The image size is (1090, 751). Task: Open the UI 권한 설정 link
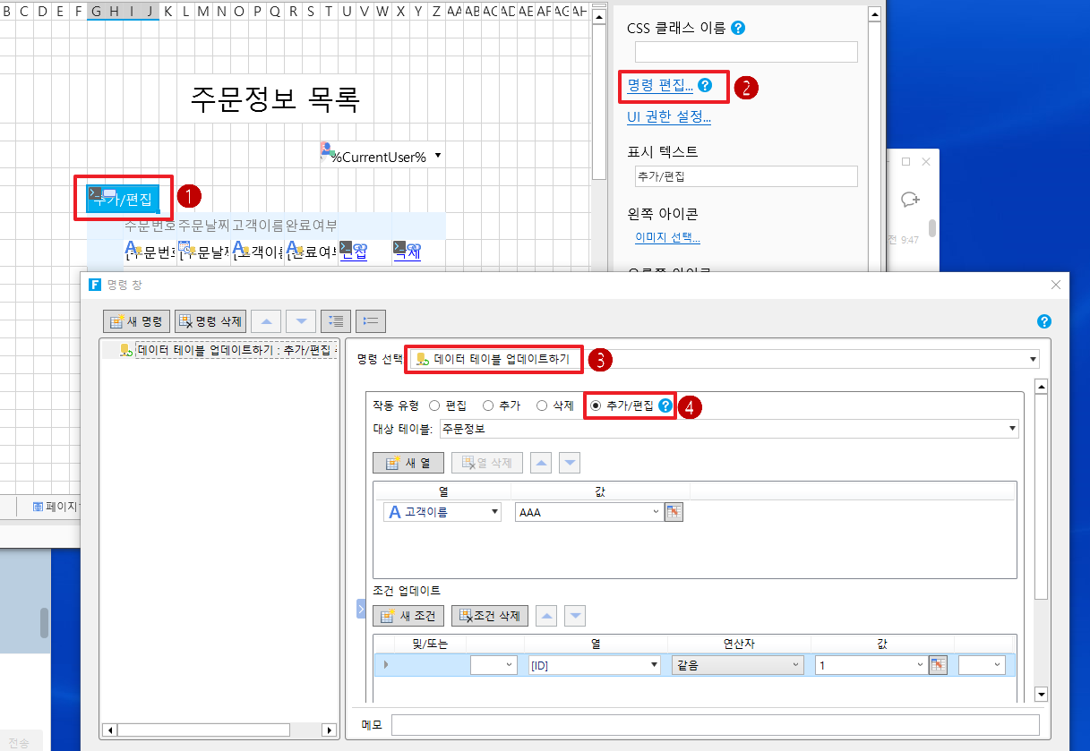point(669,117)
